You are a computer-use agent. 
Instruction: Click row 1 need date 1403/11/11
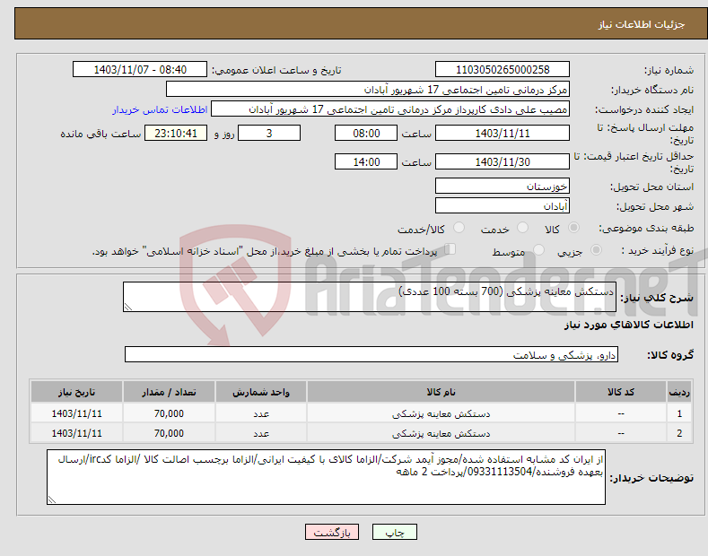coord(77,413)
